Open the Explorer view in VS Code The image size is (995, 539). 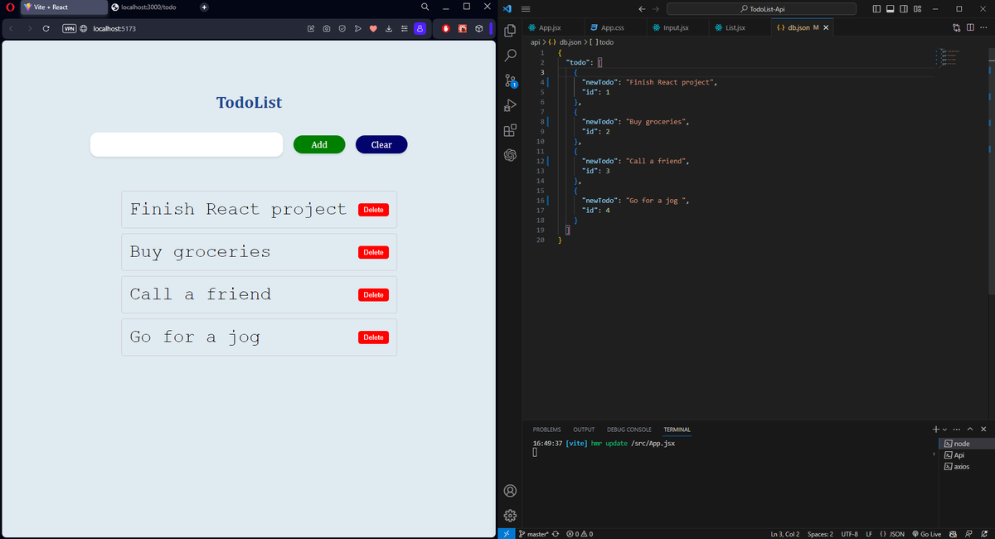(510, 30)
